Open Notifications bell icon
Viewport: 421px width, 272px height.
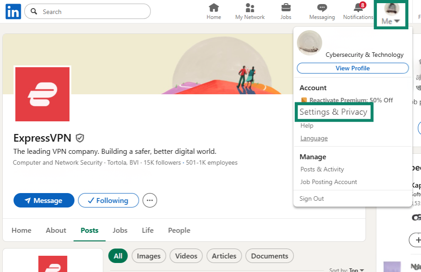[x=358, y=8]
